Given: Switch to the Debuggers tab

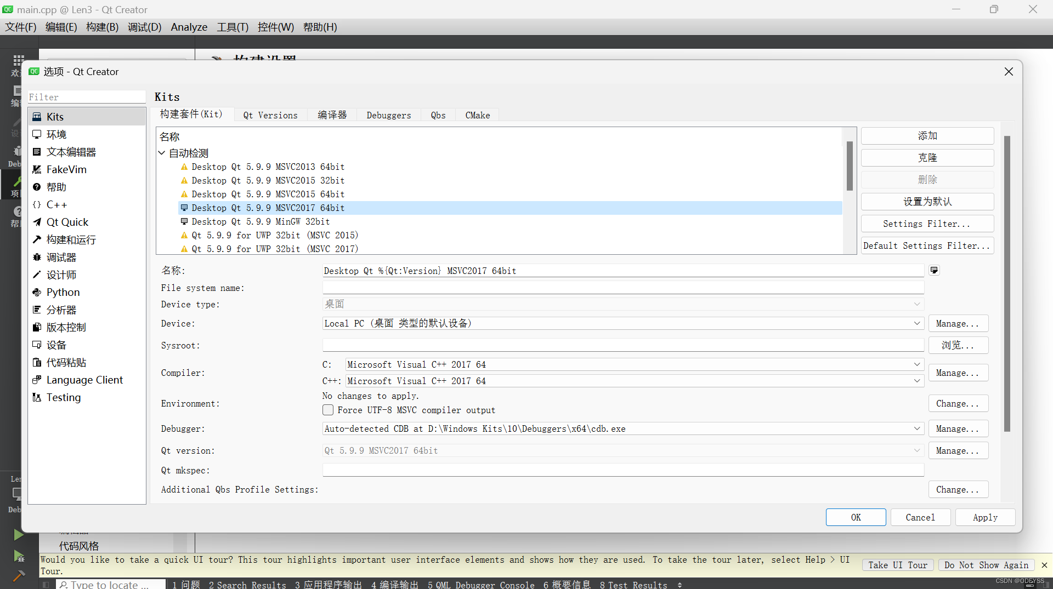Looking at the screenshot, I should click(x=389, y=115).
